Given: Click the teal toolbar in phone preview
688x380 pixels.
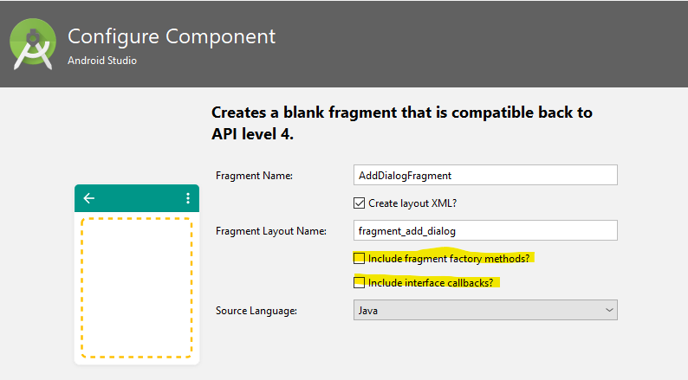Looking at the screenshot, I should (x=137, y=198).
